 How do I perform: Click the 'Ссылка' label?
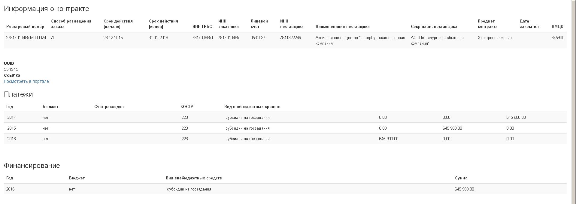coord(12,75)
